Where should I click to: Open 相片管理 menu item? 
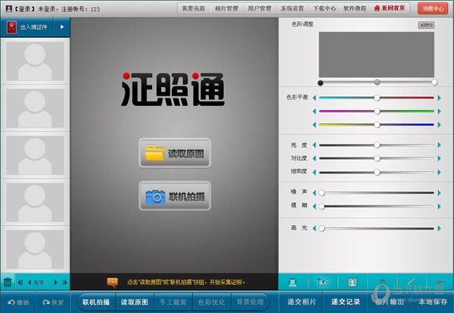click(x=226, y=8)
